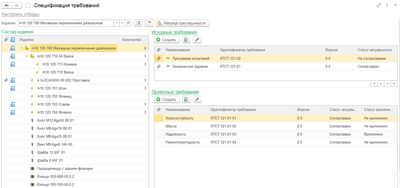Click copy icon in Исходные требования toolbar
400x188 pixels.
coord(186,40)
